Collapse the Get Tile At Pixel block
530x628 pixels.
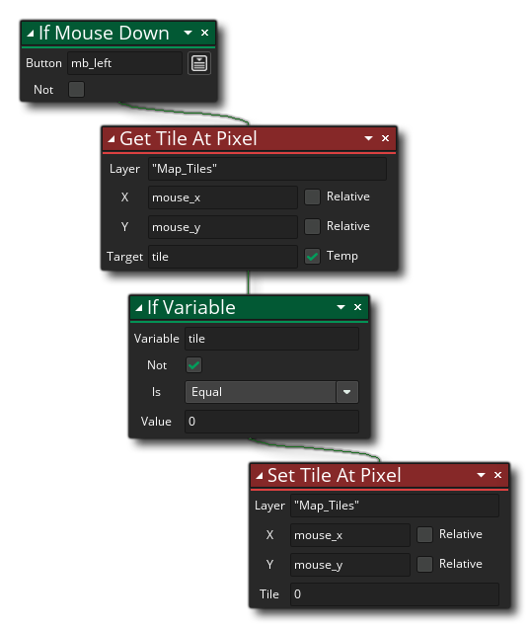[x=112, y=140]
